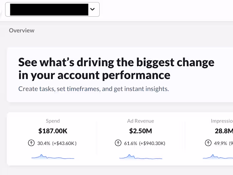Viewport: 233px width, 175px height.
Task: Click the Spend change amount (+$43.60K)
Action: click(x=64, y=143)
